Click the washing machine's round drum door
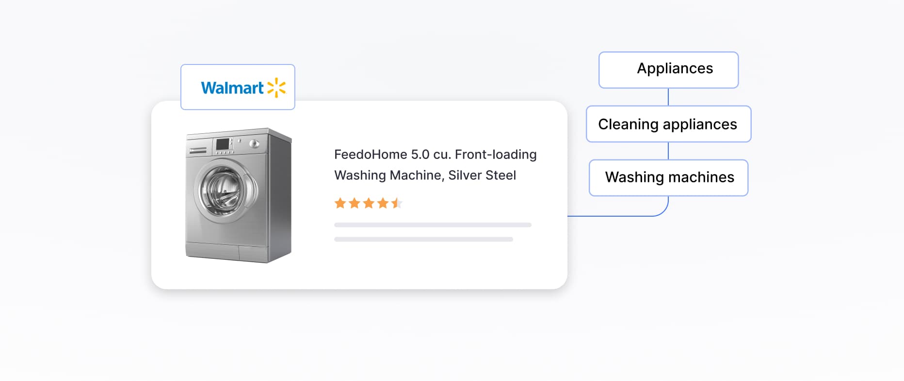The image size is (904, 381). click(225, 190)
